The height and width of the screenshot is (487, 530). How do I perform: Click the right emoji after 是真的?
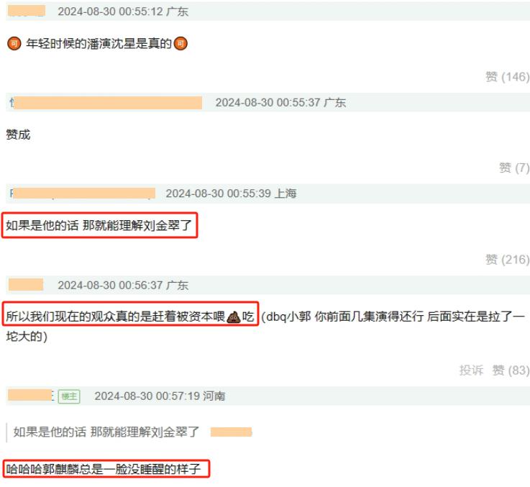(x=181, y=44)
